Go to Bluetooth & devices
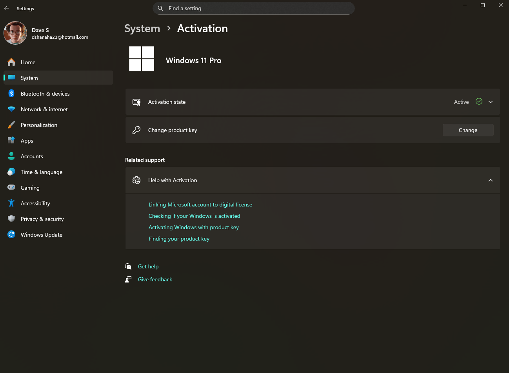509x373 pixels. tap(58, 94)
